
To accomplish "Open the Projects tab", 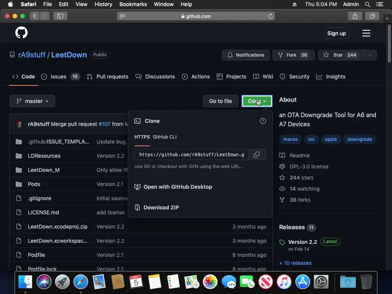I will point(232,77).
